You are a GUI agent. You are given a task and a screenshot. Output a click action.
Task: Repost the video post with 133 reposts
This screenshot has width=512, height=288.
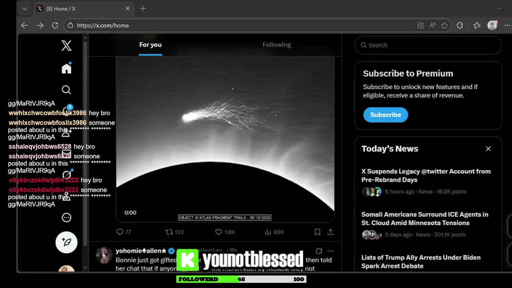[x=174, y=232]
